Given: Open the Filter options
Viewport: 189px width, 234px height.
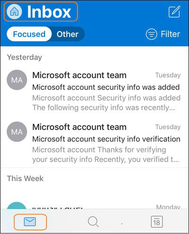Looking at the screenshot, I should click(163, 34).
